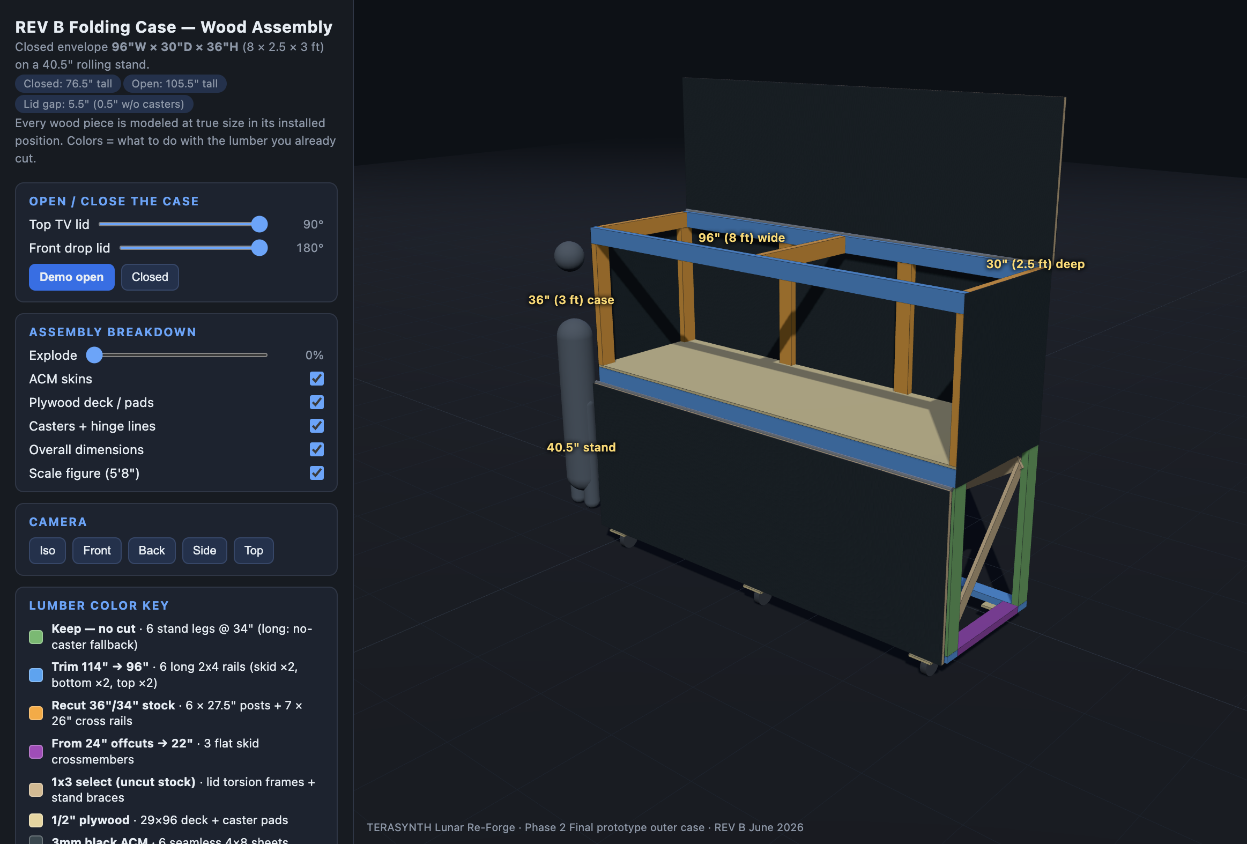Image resolution: width=1247 pixels, height=844 pixels.
Task: Uncheck the ACM skins checkbox
Action: coord(317,379)
